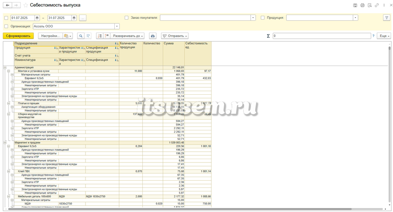Select cell with sum 22 146,81
The height and width of the screenshot is (212, 393).
point(174,67)
